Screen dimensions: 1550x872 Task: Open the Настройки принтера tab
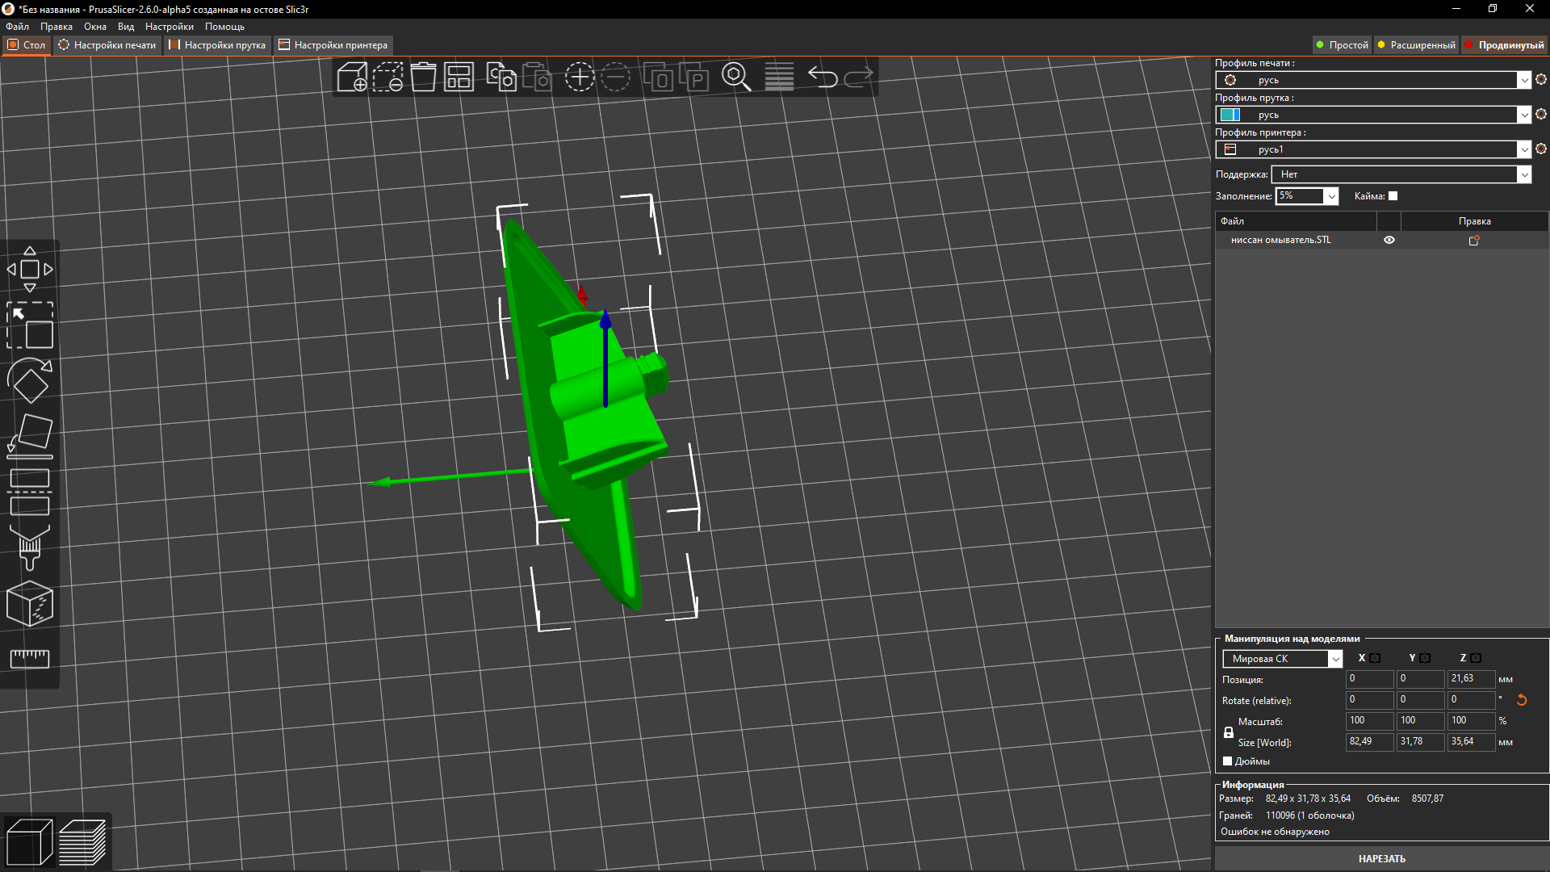333,45
